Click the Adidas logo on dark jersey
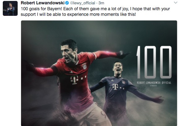 [112, 81]
